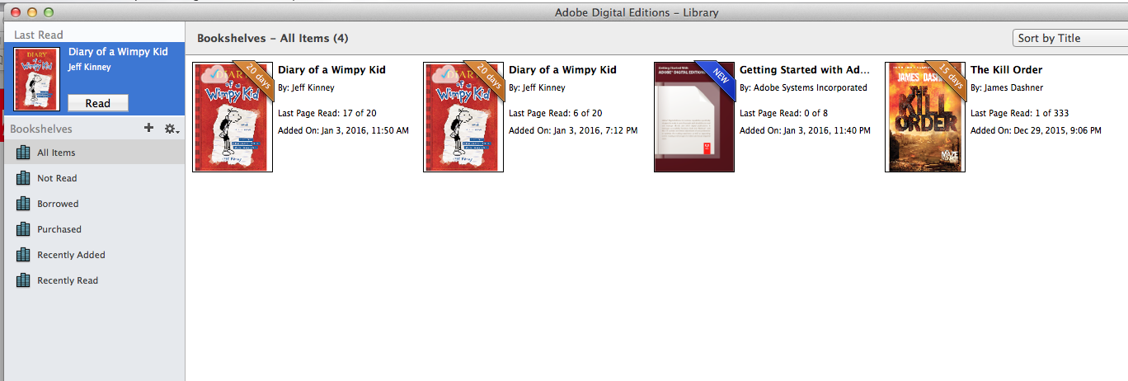Click The Kill Order title text
Viewport: 1128px width, 381px height.
click(1006, 70)
